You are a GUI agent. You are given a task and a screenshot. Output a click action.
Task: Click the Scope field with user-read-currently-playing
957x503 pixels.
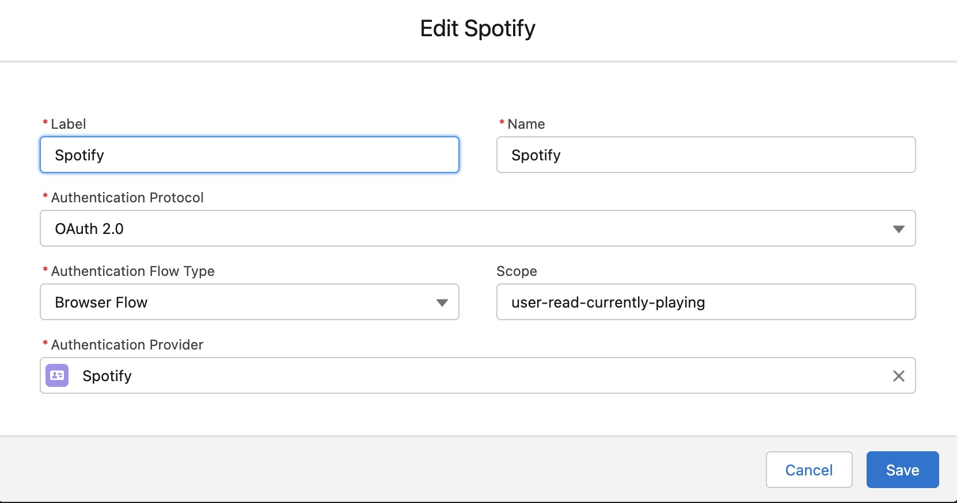coord(706,302)
